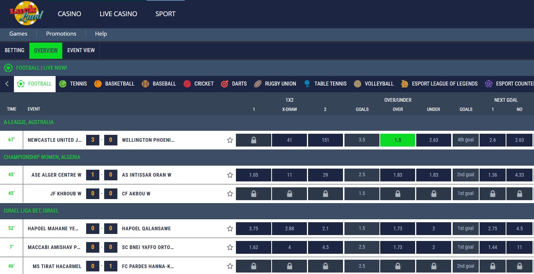Select the Tennis sport icon
Screen dimensions: 534x274
coord(63,84)
